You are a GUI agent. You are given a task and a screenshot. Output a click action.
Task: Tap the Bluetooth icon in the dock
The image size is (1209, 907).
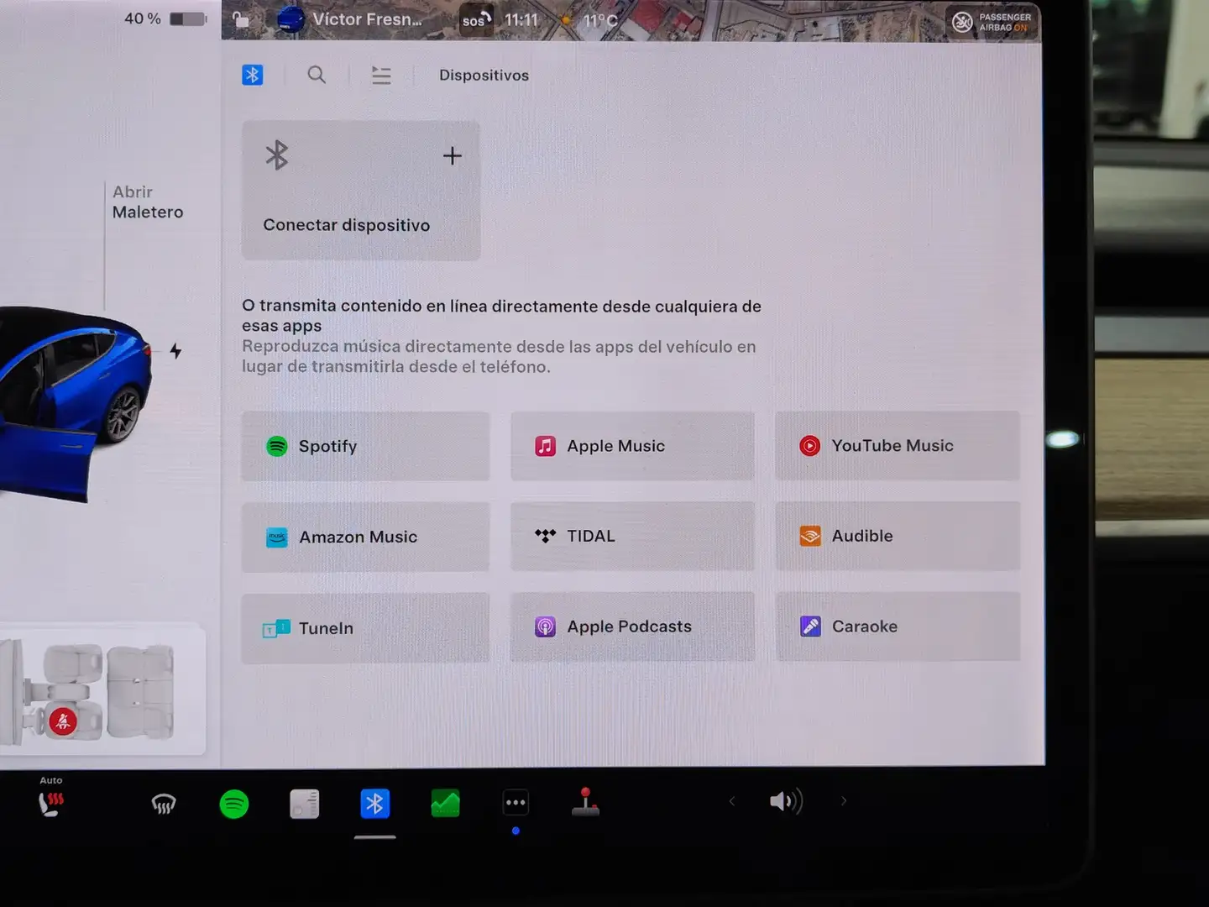(x=374, y=804)
